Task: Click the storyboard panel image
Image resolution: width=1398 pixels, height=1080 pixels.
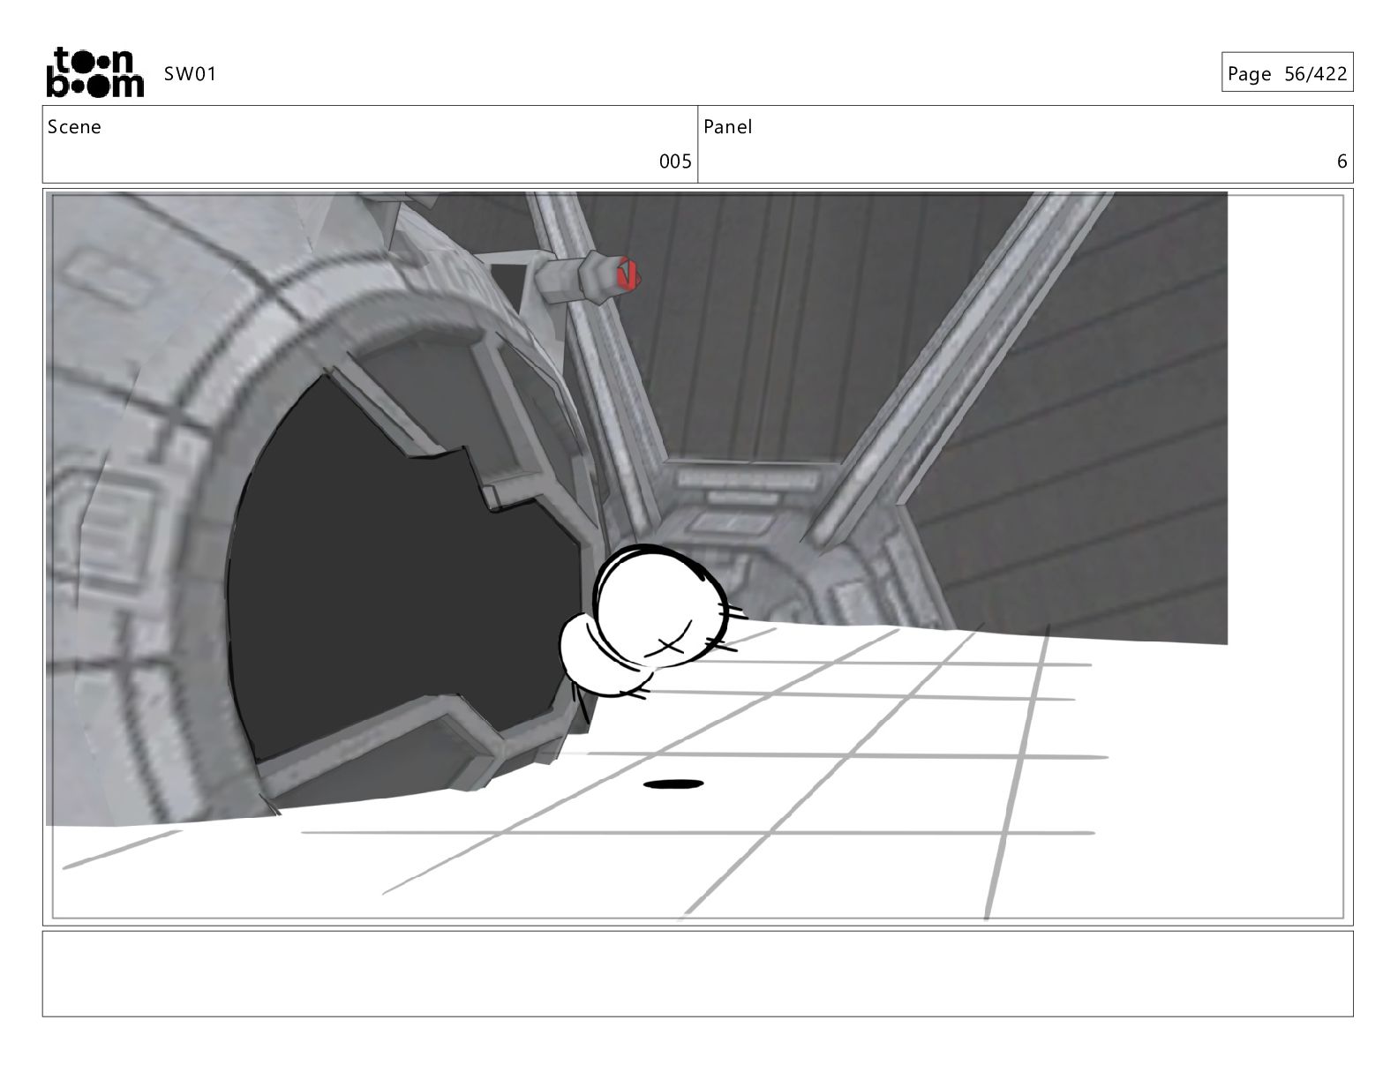Action: [697, 556]
